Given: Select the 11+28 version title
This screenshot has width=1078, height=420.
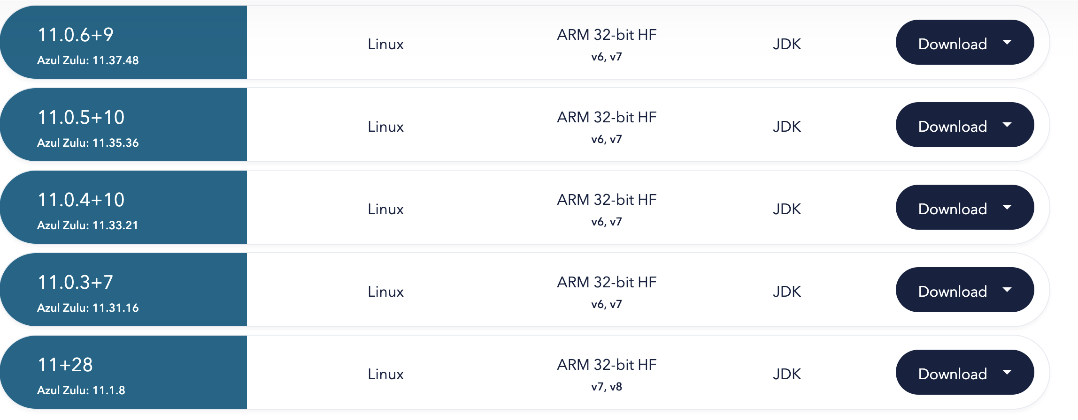Looking at the screenshot, I should [x=65, y=365].
